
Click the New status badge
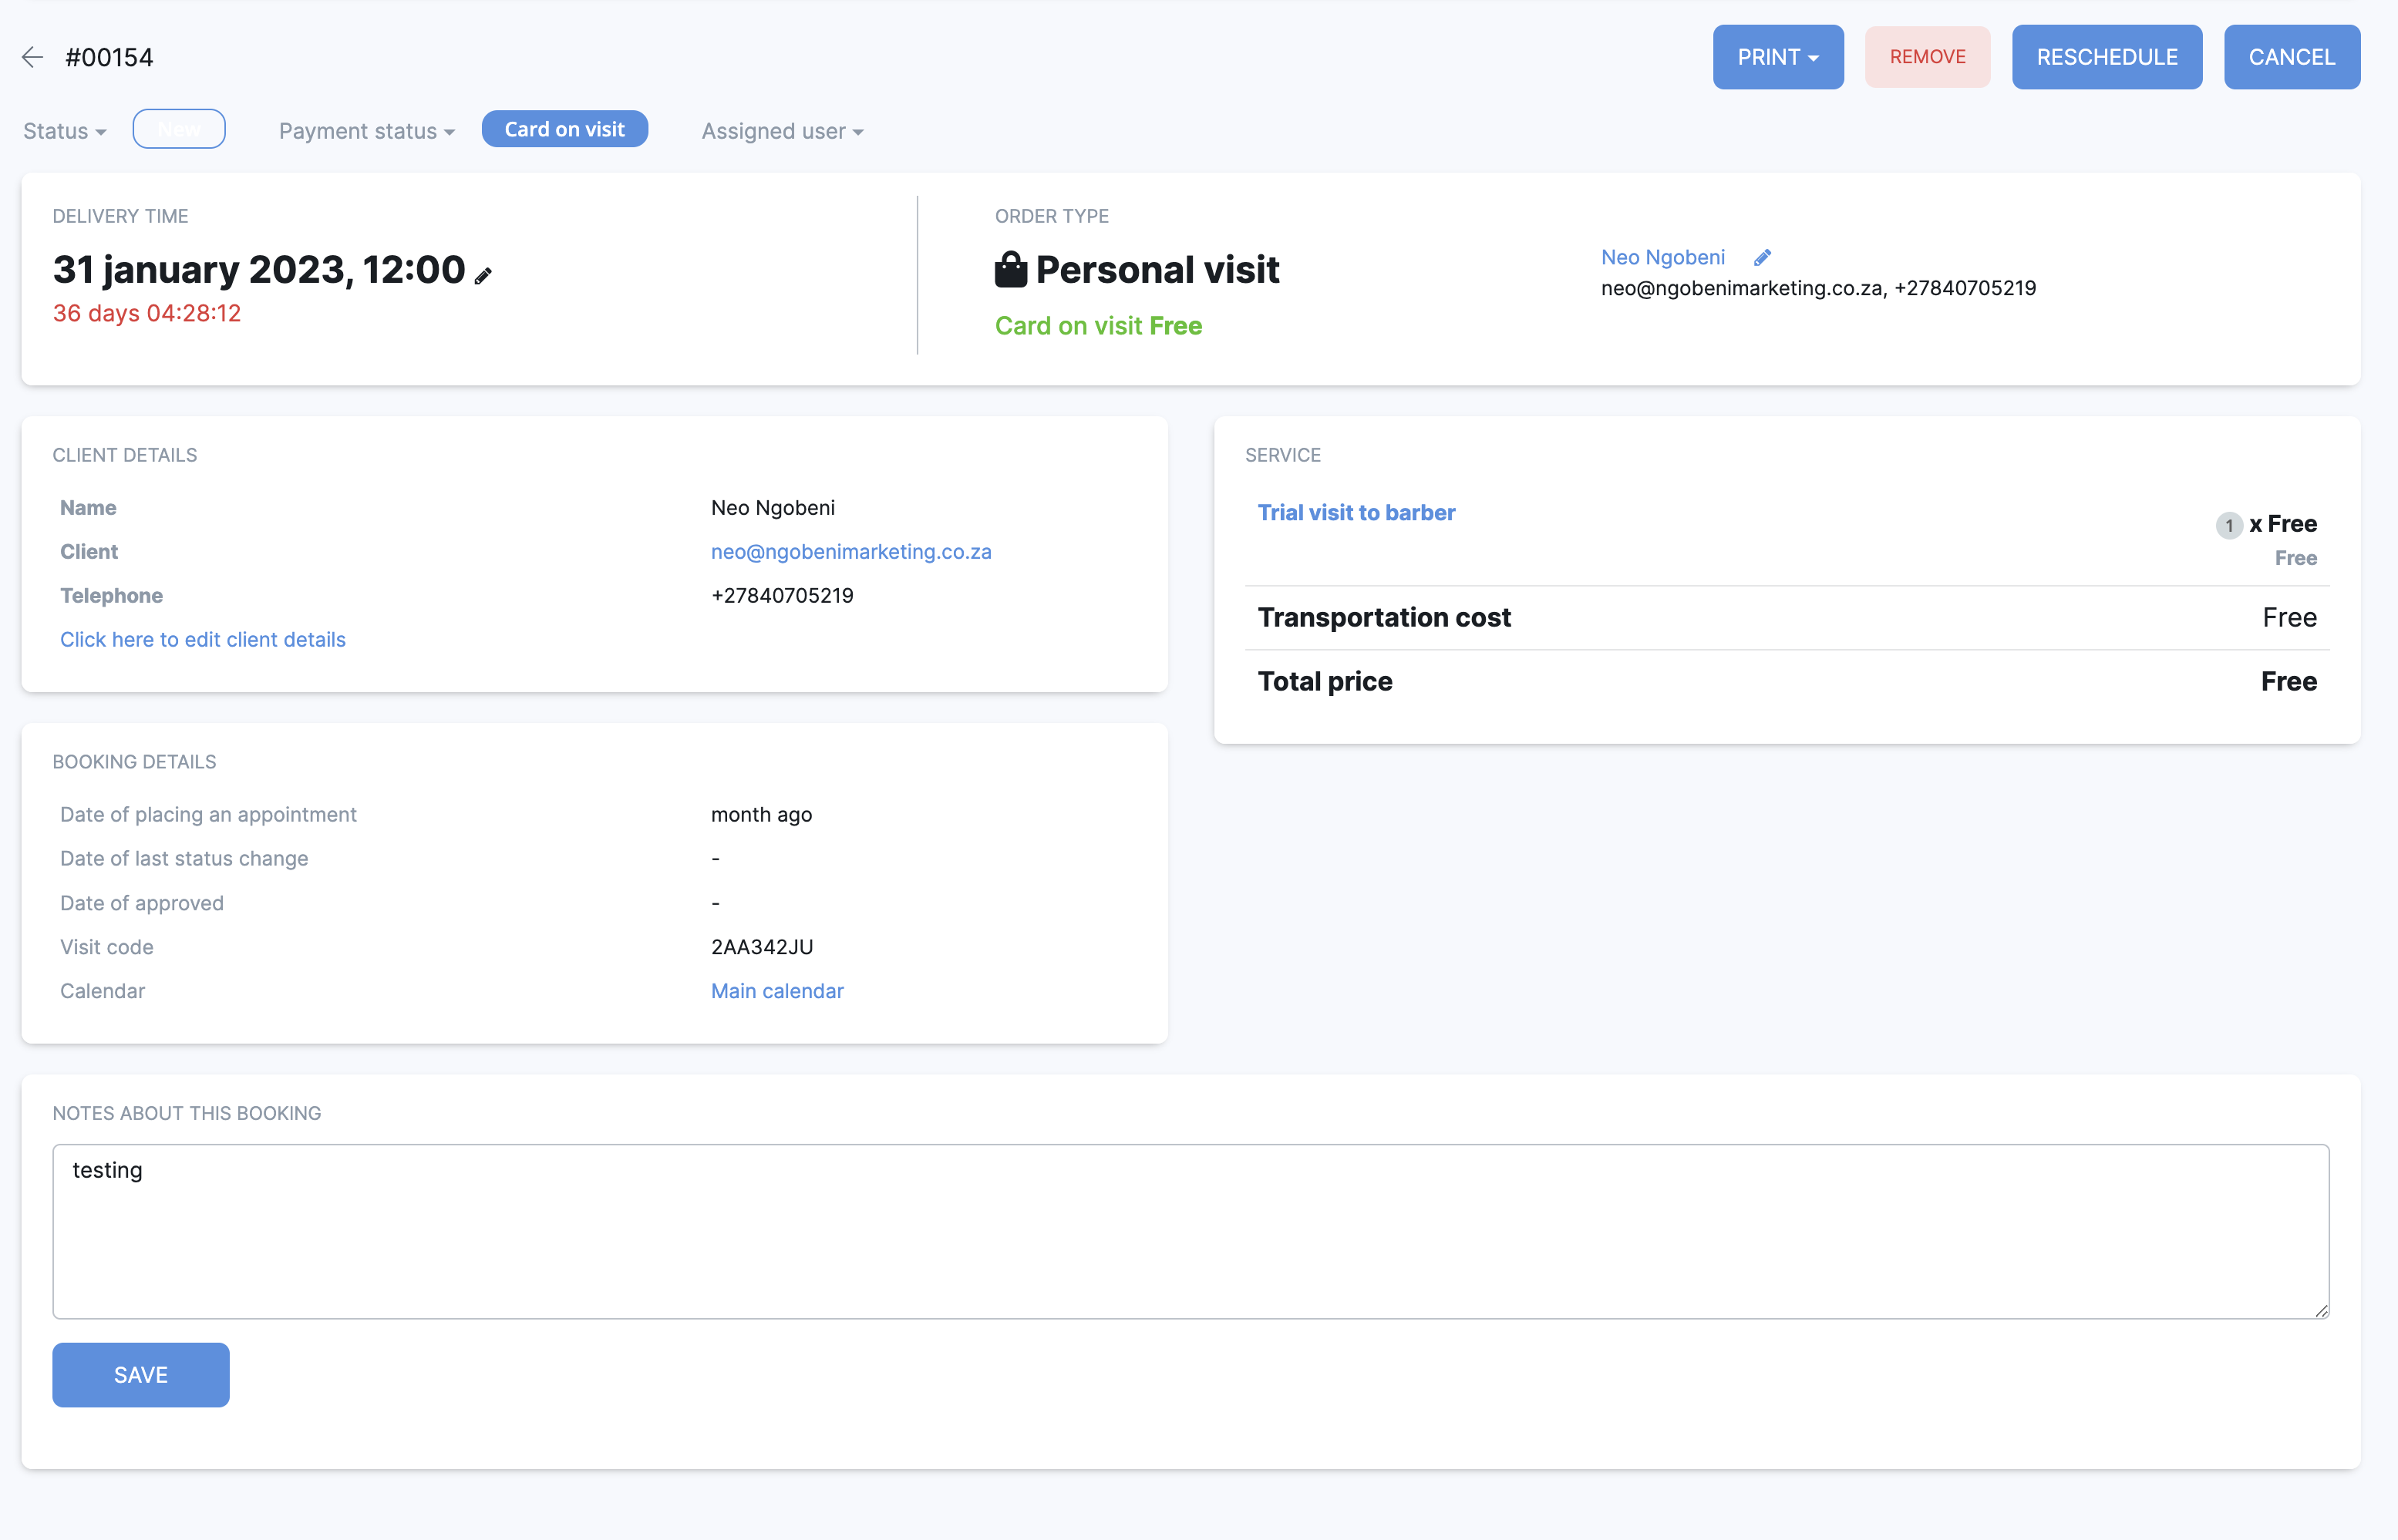click(179, 129)
